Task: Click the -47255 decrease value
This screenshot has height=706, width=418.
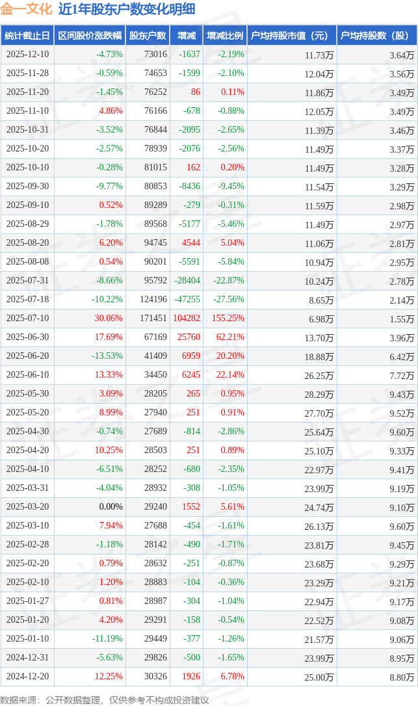Action: point(187,300)
